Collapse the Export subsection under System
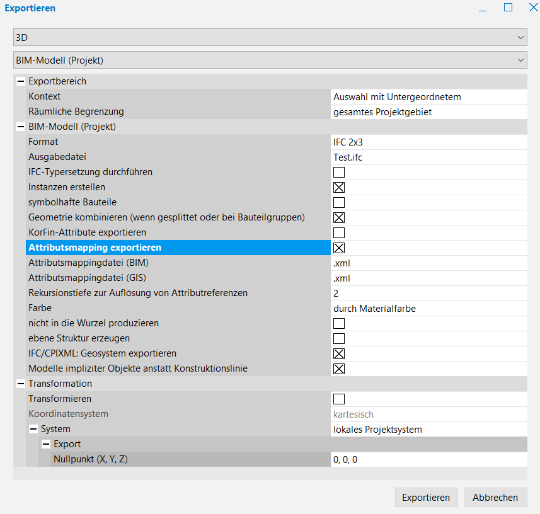 click(x=46, y=444)
